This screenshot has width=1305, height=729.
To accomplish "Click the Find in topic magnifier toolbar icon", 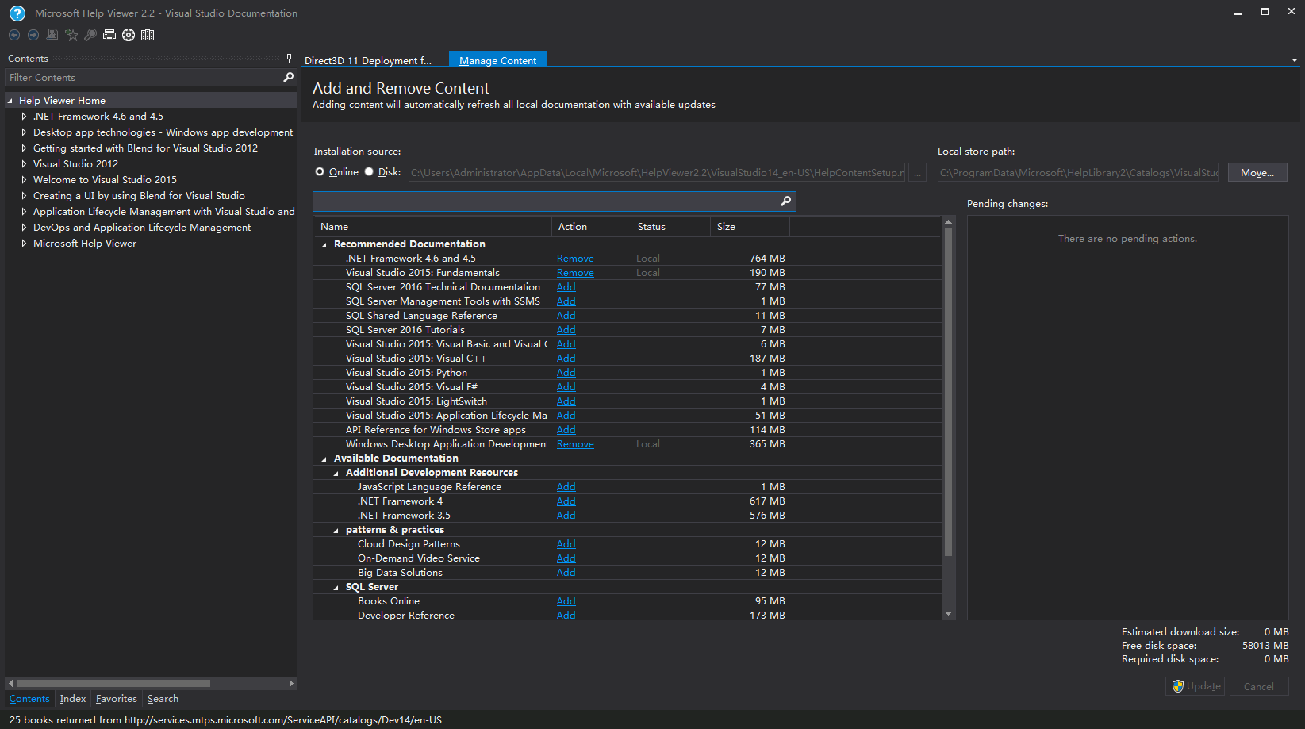I will pyautogui.click(x=90, y=35).
